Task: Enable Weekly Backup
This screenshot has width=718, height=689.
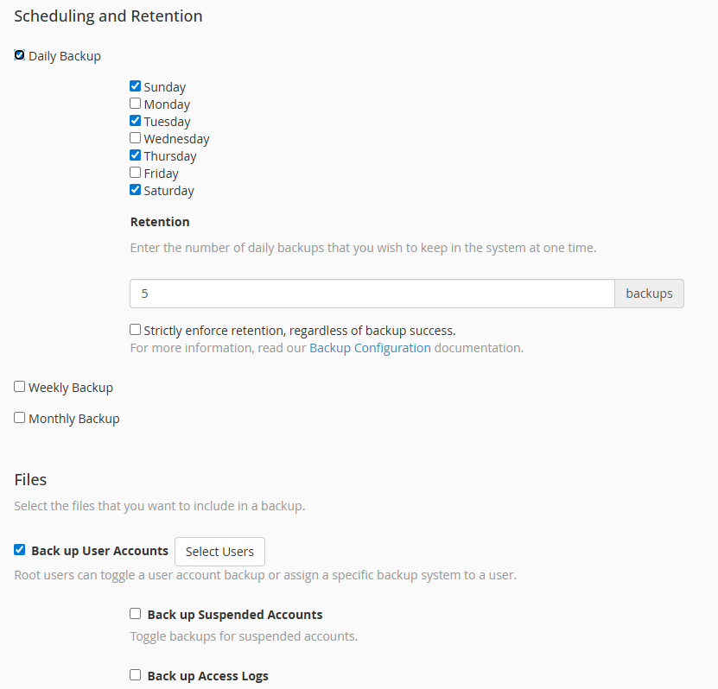Action: (x=19, y=387)
